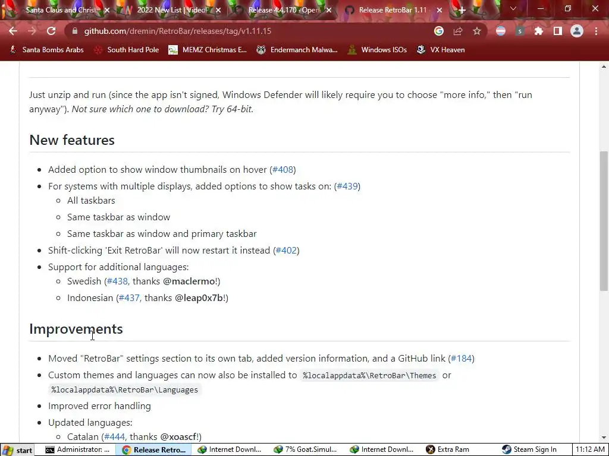609x456 pixels.
Task: Open issue link #439
Action: pyautogui.click(x=347, y=186)
